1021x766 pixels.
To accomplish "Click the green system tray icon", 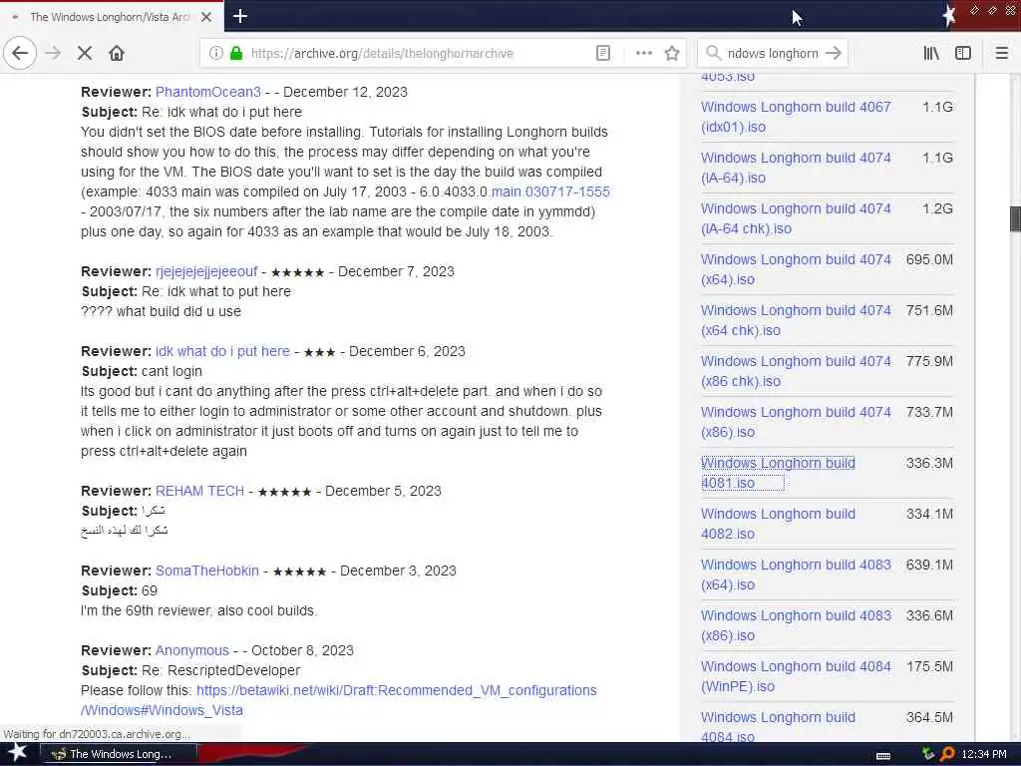I will tap(928, 754).
